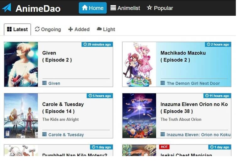Click the list icon next to Carole & Tuesday link
The height and width of the screenshot is (162, 239).
point(44,134)
